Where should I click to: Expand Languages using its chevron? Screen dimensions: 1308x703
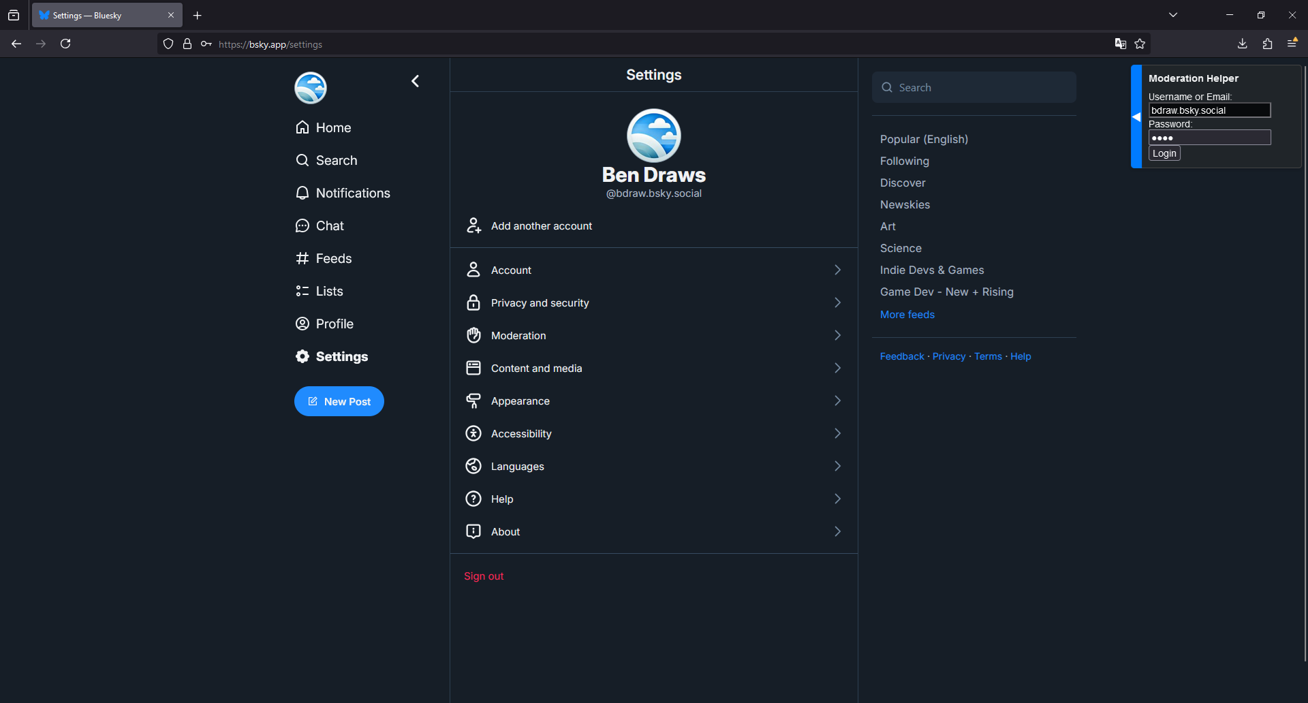pyautogui.click(x=837, y=466)
